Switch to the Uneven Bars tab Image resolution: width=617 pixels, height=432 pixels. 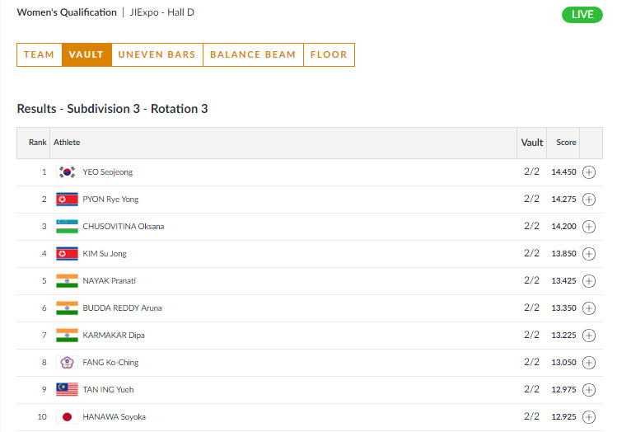click(157, 54)
